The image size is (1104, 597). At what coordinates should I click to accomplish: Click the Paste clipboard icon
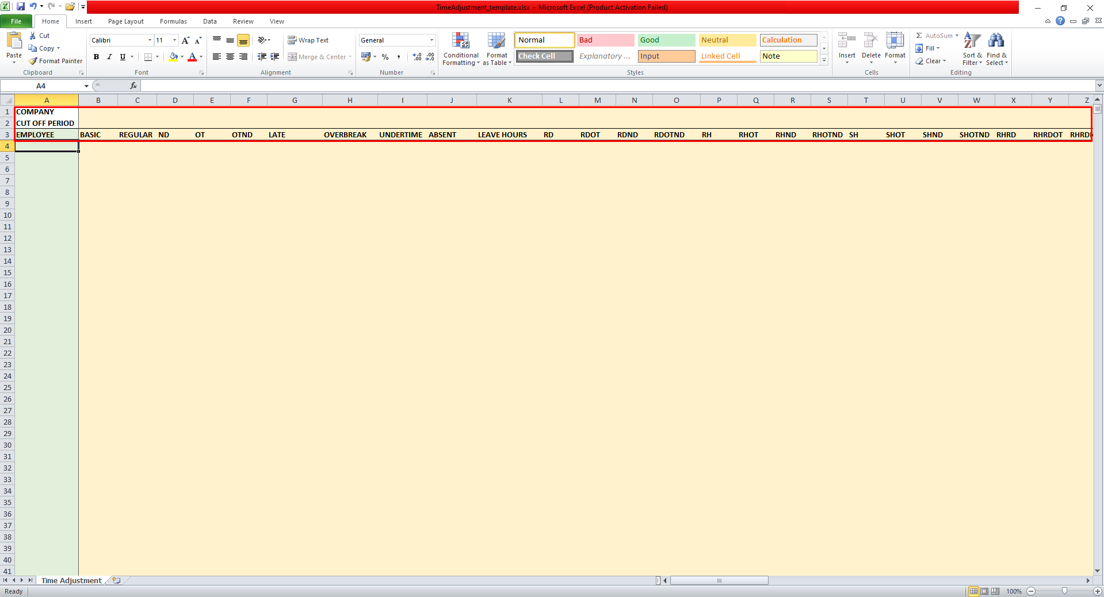pos(14,41)
